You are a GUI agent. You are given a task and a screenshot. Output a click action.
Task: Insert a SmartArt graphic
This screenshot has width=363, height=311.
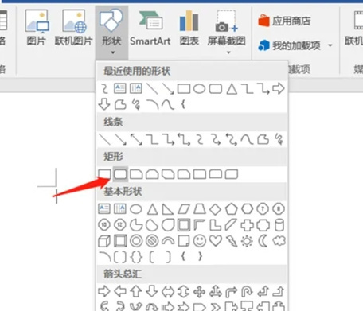pyautogui.click(x=150, y=28)
